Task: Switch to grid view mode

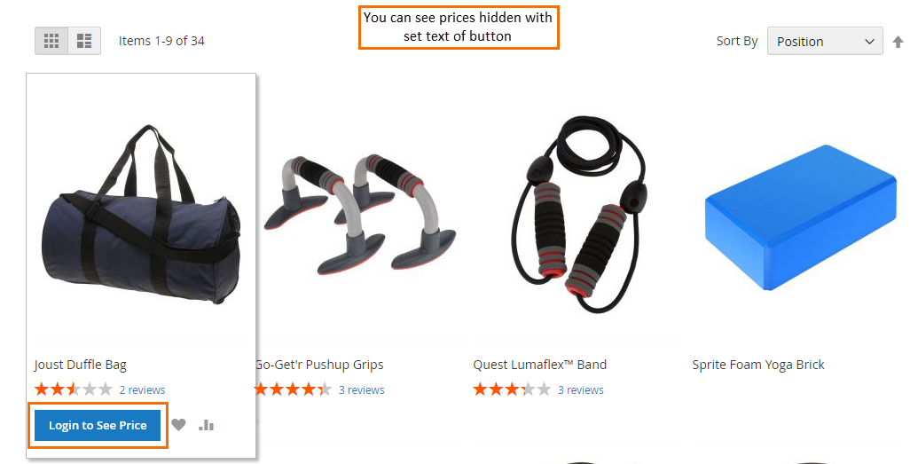Action: point(51,41)
